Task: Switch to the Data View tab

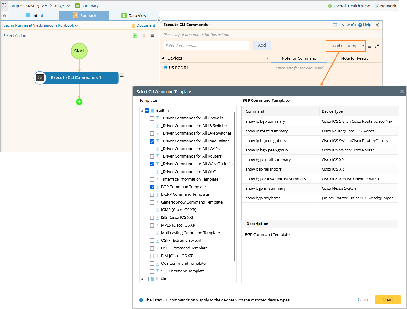Action: 134,15
